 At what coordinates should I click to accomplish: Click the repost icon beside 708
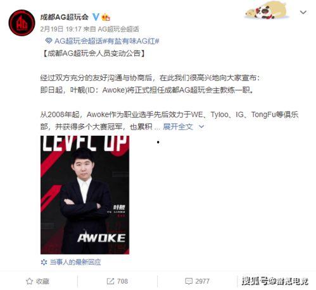coord(110,281)
